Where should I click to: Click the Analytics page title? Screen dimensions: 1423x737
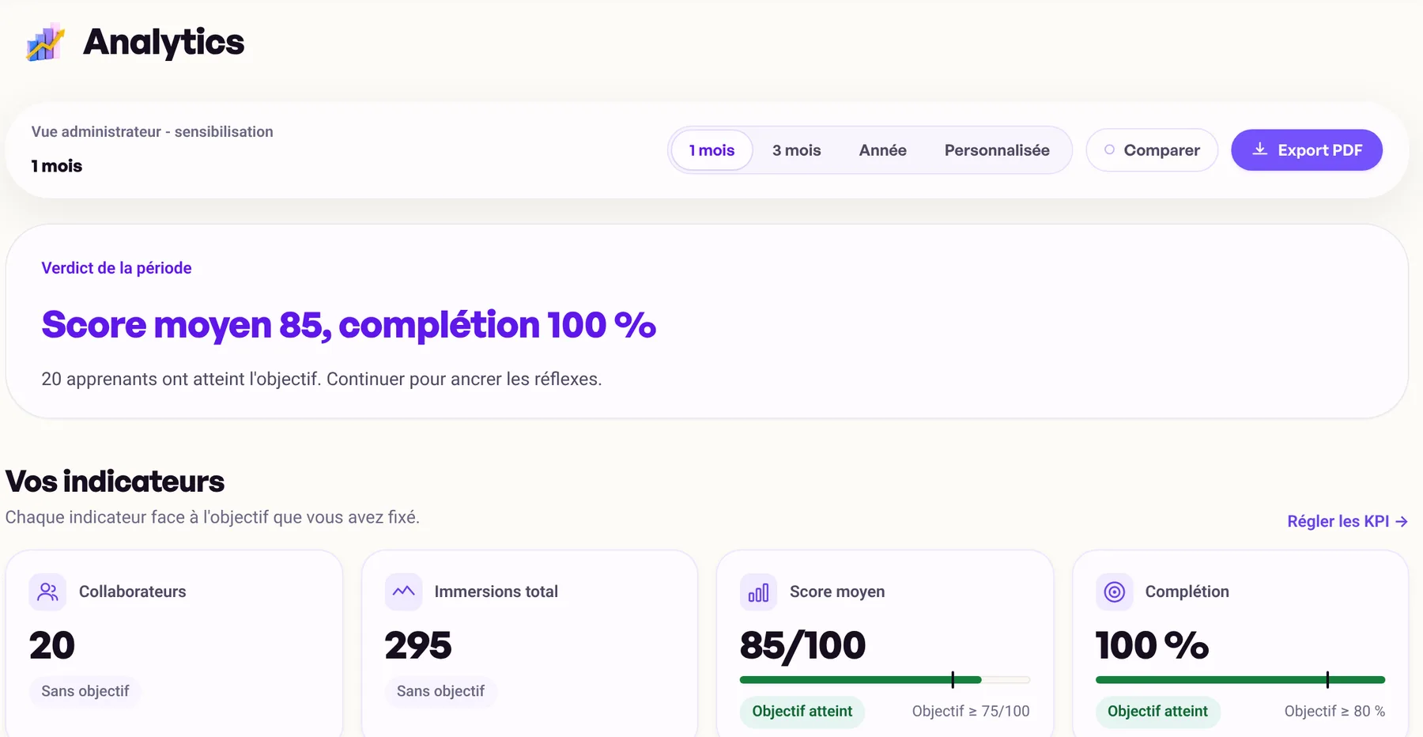click(164, 42)
